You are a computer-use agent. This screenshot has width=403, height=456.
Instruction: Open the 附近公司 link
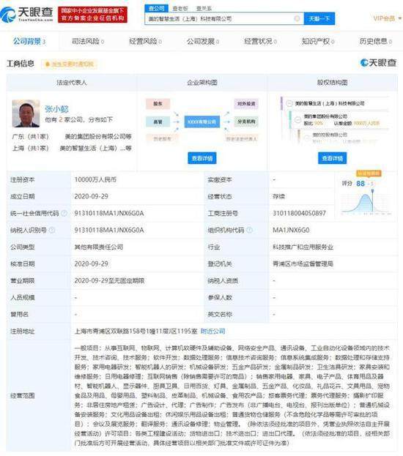pyautogui.click(x=212, y=332)
